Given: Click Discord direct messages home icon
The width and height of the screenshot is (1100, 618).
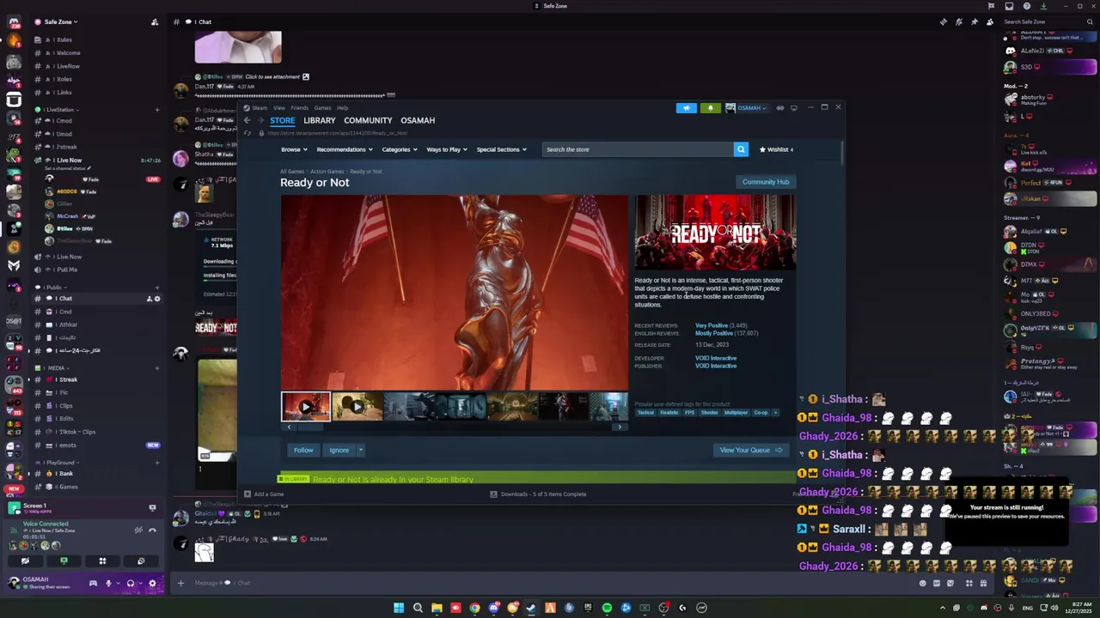Looking at the screenshot, I should click(14, 21).
